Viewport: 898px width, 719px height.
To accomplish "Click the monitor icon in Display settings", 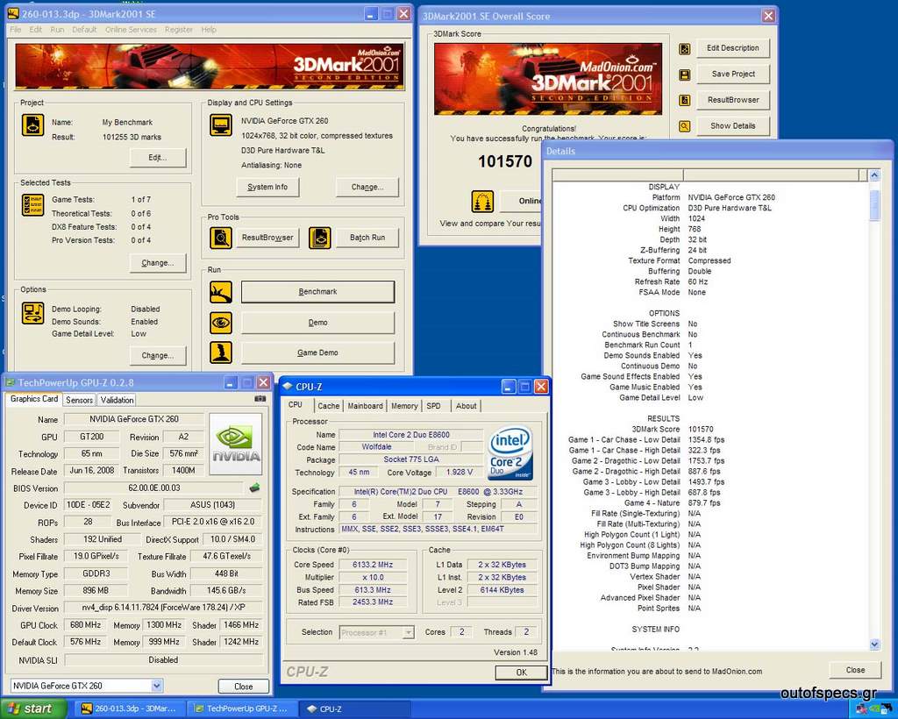I will (220, 125).
